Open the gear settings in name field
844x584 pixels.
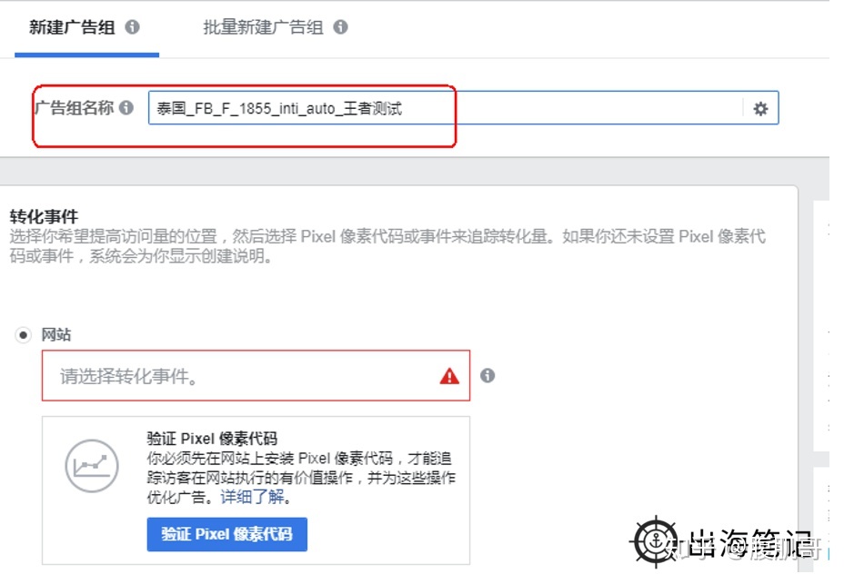(760, 109)
